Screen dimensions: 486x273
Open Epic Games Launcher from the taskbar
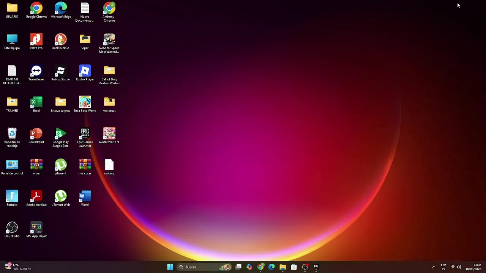[x=316, y=267]
